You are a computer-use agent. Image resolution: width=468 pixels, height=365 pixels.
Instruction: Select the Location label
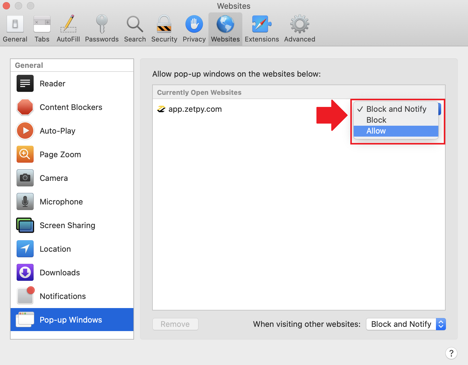(55, 249)
